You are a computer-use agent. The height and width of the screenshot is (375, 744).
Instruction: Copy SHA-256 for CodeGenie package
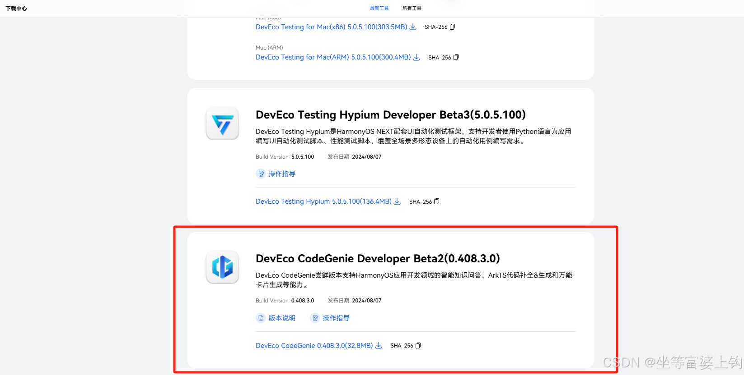[x=418, y=346]
